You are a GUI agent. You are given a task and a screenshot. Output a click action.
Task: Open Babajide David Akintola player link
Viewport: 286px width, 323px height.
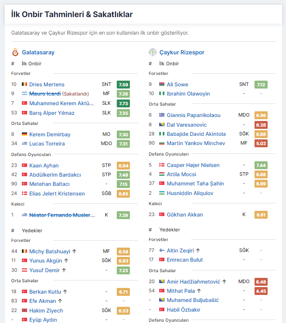[x=196, y=134]
